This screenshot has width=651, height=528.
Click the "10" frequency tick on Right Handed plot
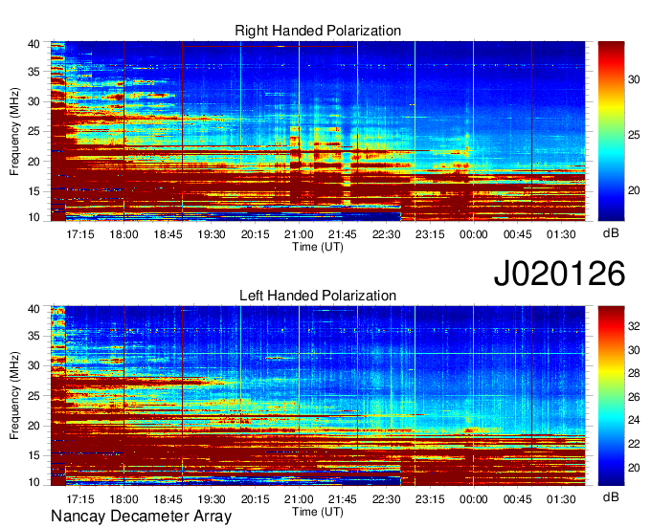[x=34, y=217]
